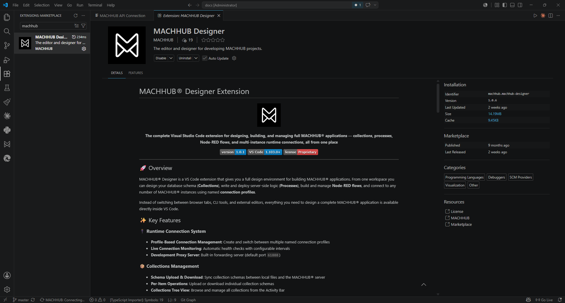Toggle Auto Update checkbox

pyautogui.click(x=205, y=58)
